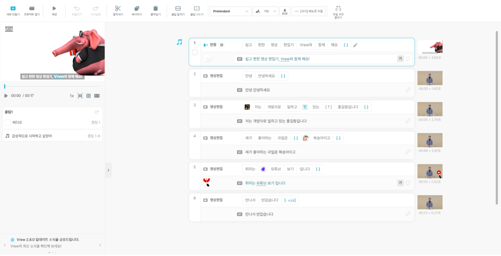This screenshot has width=501, height=256.
Task: Toggle the subtitle link icon in clip 4
Action: (x=408, y=152)
